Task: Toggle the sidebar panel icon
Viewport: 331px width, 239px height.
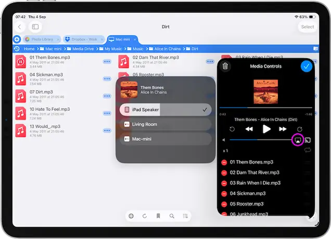Action: (35, 26)
